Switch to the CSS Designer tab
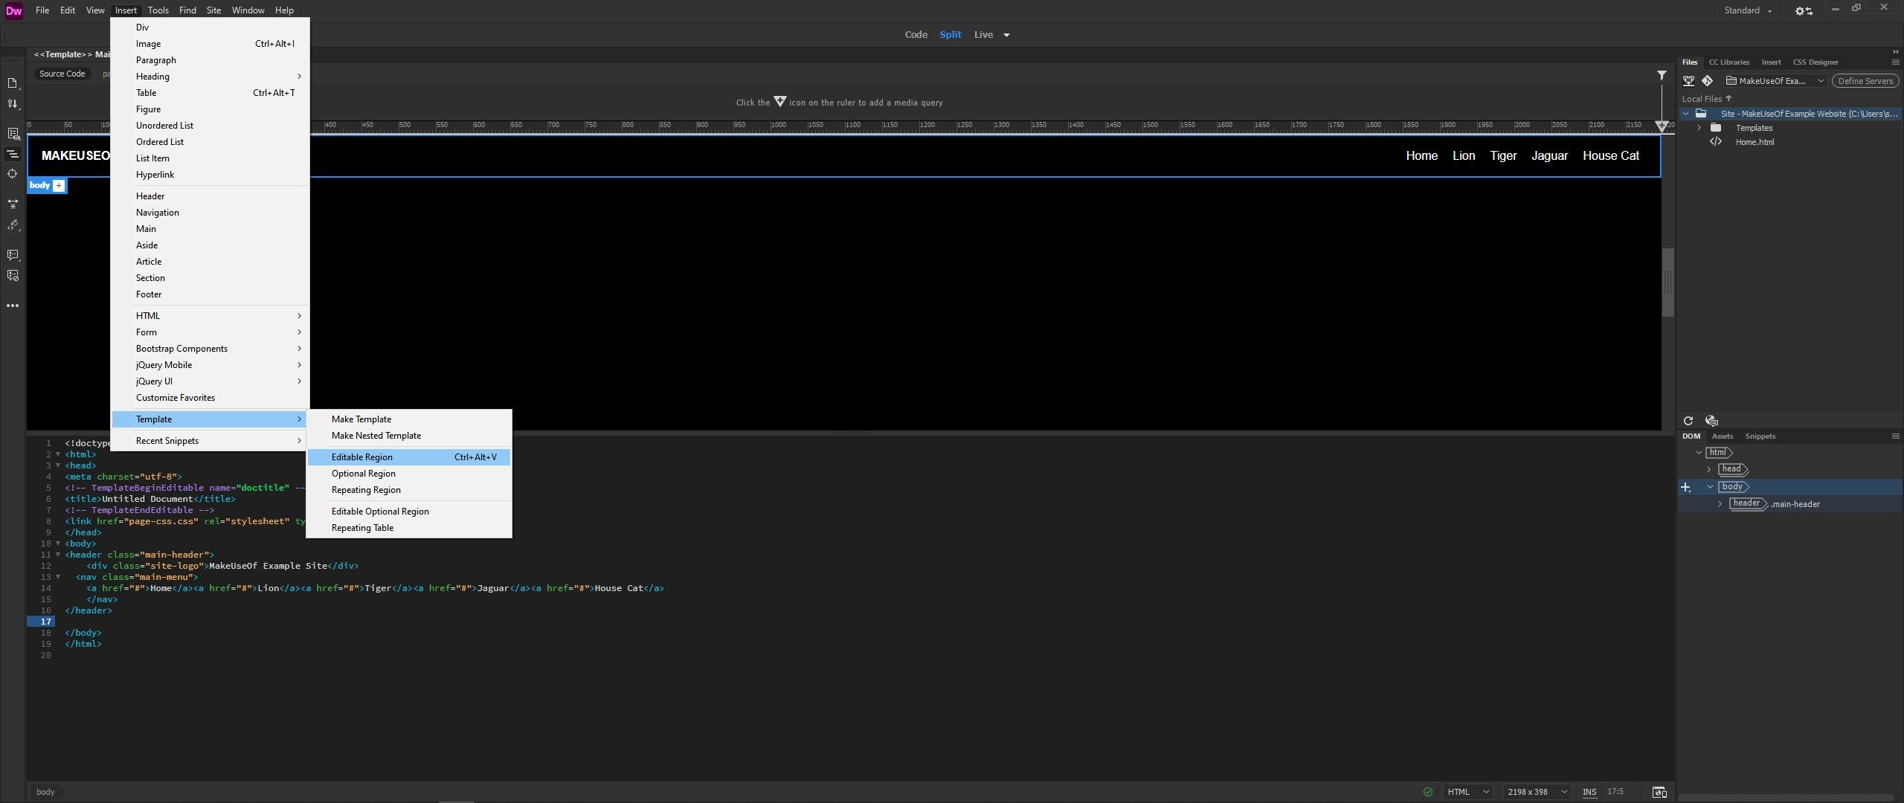This screenshot has width=1904, height=803. pos(1815,62)
